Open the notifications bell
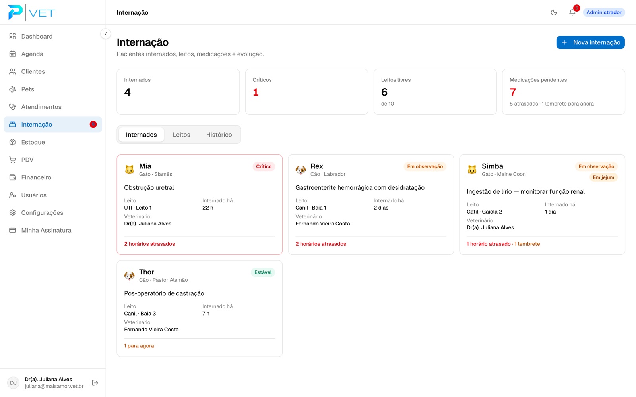The width and height of the screenshot is (636, 397). 572,12
